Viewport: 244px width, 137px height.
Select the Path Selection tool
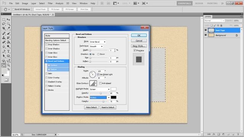click(4, 56)
